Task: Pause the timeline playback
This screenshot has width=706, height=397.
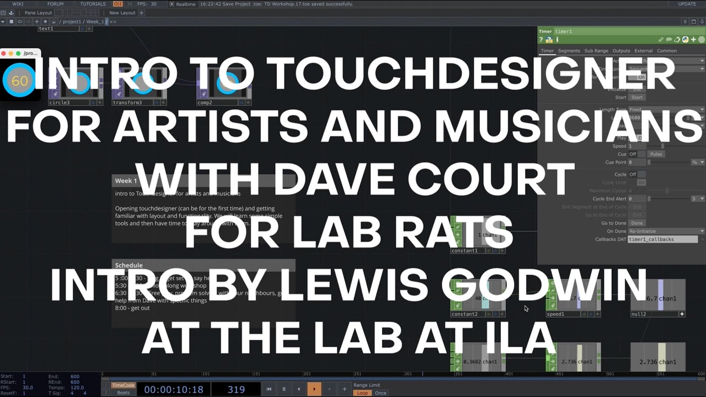Action: coord(284,389)
